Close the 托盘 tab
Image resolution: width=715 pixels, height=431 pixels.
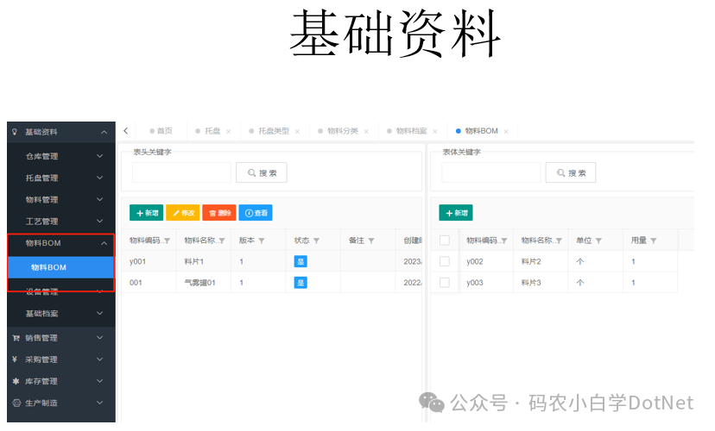(229, 132)
